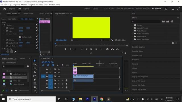Image resolution: width=182 pixels, height=102 pixels.
Task: Click the timeline Add Marker icon
Action: [58, 65]
